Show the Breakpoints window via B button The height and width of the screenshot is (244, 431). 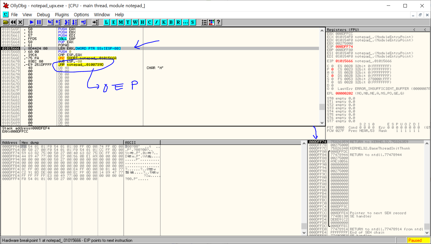171,22
